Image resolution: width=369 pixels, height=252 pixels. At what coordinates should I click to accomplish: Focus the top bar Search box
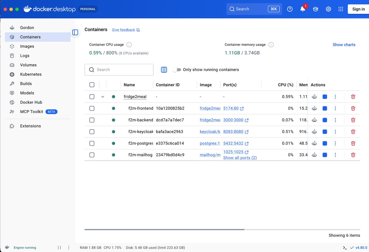click(x=254, y=9)
